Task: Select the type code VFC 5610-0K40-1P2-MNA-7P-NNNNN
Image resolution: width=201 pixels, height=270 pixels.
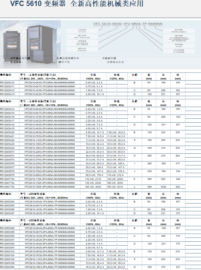Action: 128,24
